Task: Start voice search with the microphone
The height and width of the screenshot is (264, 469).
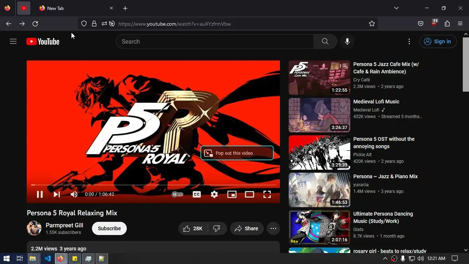Action: (x=347, y=41)
